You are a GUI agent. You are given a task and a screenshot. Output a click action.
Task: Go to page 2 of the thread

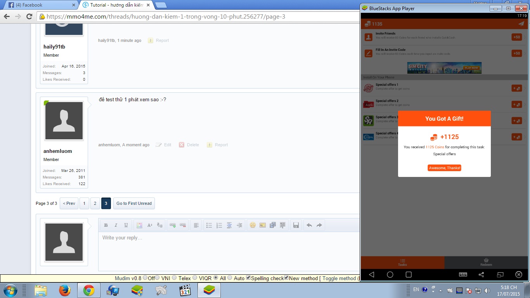[95, 203]
